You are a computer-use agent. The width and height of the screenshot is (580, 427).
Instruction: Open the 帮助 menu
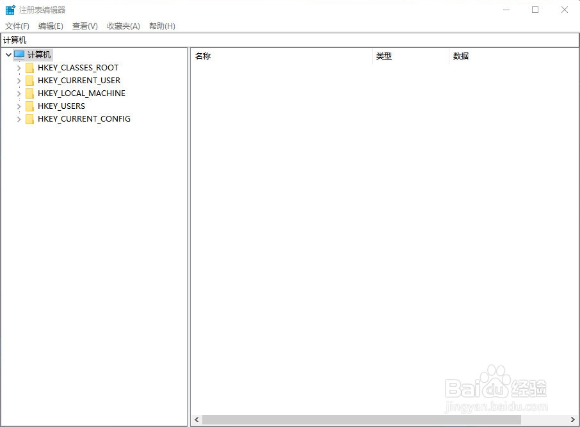(161, 26)
